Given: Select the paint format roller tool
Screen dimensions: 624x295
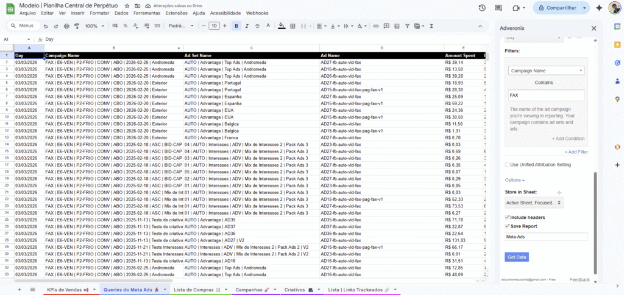Looking at the screenshot, I should [76, 26].
